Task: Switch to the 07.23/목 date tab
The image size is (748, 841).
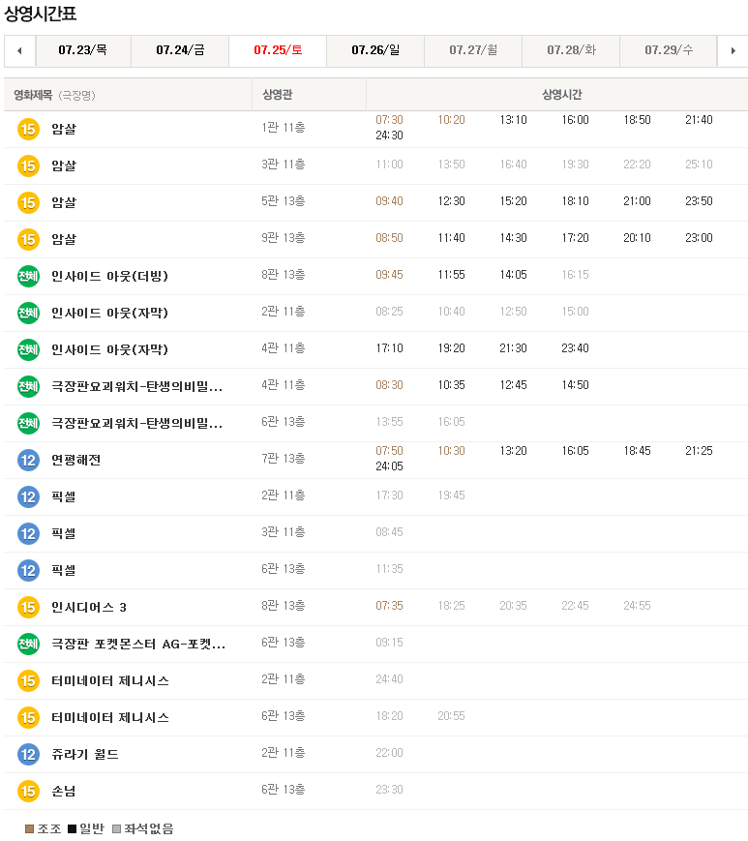Action: click(x=82, y=50)
